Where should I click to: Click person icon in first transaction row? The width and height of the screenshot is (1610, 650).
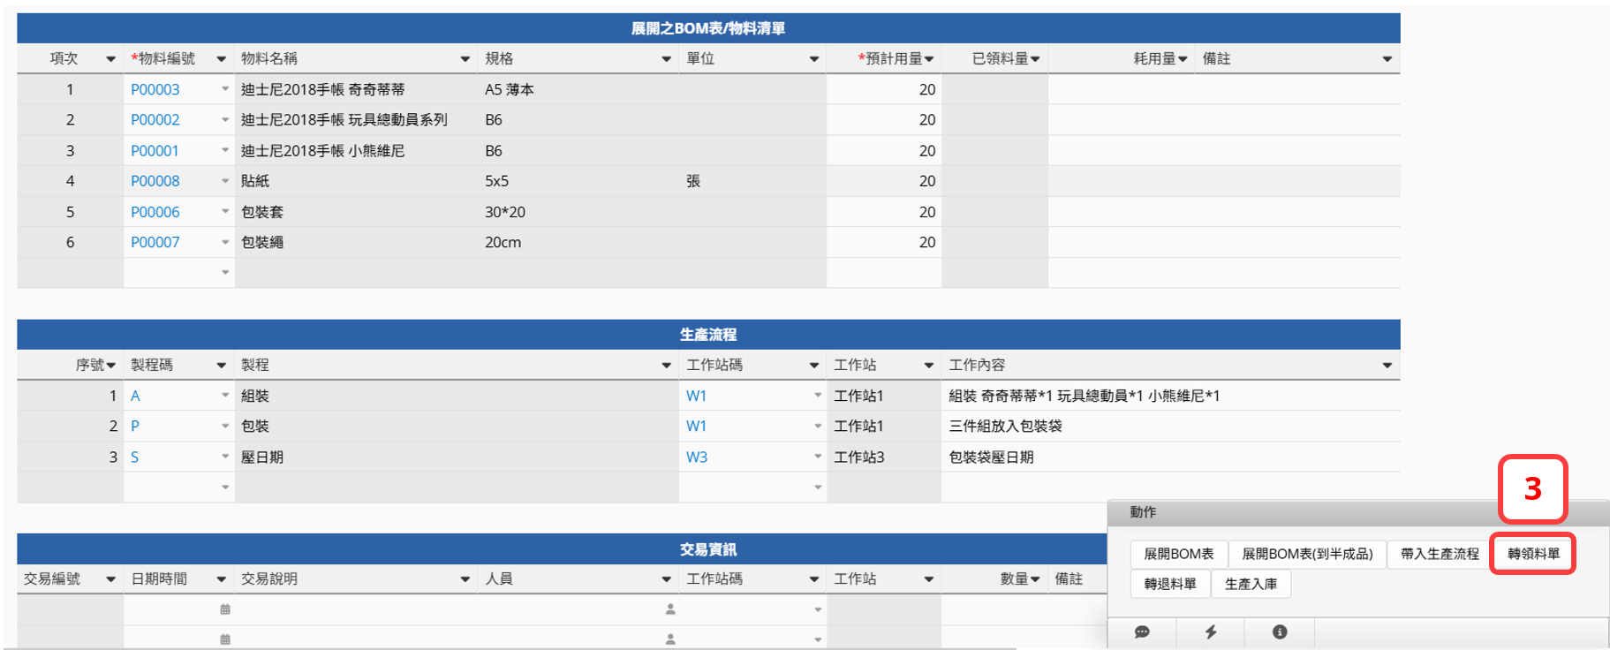(x=670, y=609)
